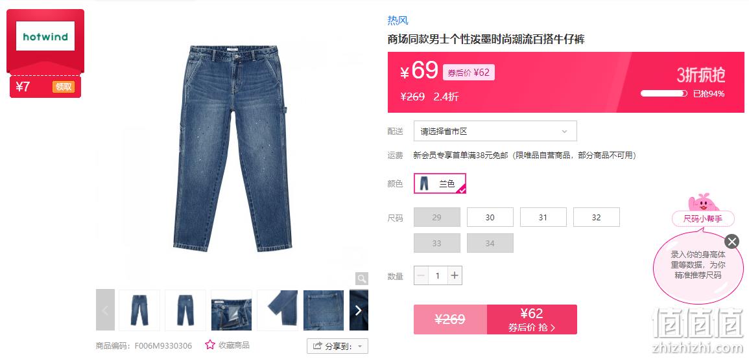Viewport: 749px width, 359px height.
Task: Select size 30
Action: 490,217
